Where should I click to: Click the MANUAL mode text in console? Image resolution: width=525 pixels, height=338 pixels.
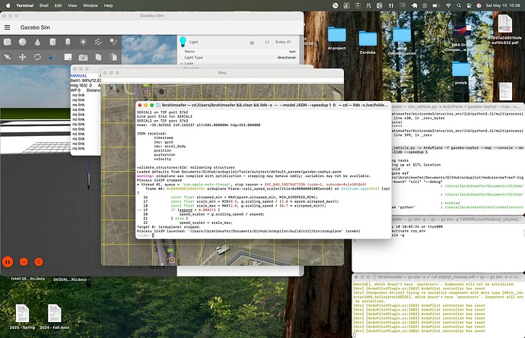tap(78, 76)
